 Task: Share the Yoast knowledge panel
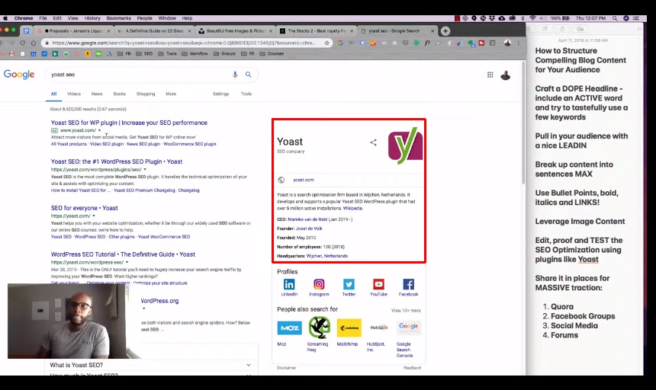coord(373,142)
